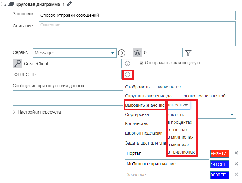Click the red FF2E17 color swatch

coord(219,153)
